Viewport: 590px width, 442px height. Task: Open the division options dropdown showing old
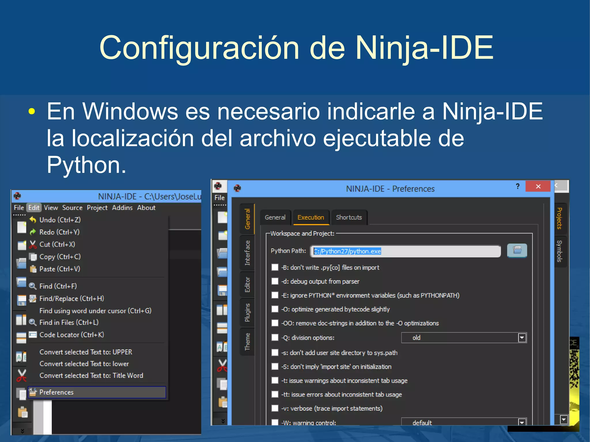coord(464,337)
